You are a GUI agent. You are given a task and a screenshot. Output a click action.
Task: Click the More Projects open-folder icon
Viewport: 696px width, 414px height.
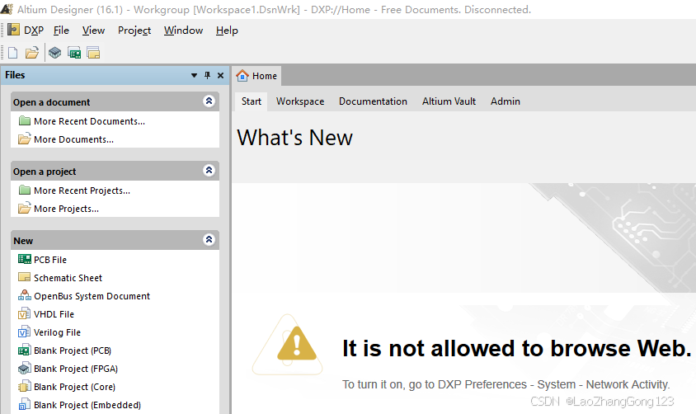25,208
